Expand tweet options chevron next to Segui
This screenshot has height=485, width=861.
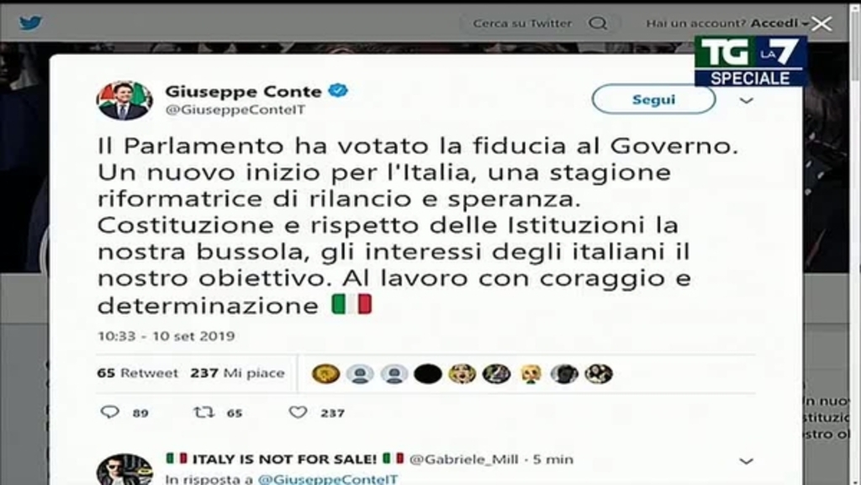[746, 100]
